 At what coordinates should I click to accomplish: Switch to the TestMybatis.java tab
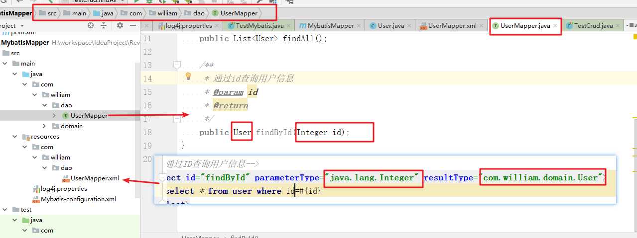point(258,26)
